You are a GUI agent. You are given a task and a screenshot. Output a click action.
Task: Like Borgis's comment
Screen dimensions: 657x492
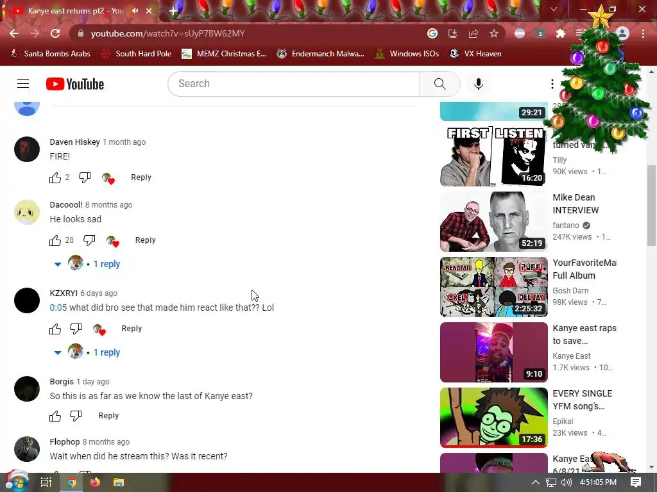click(55, 416)
